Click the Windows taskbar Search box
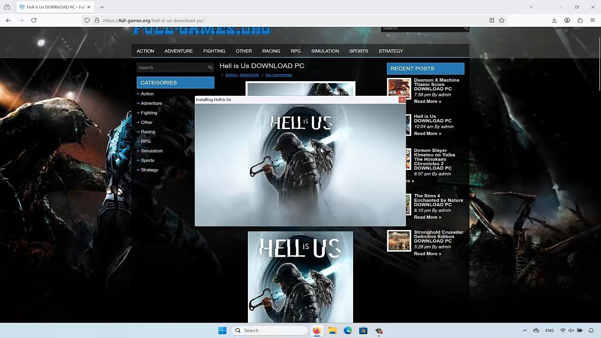 (270, 330)
